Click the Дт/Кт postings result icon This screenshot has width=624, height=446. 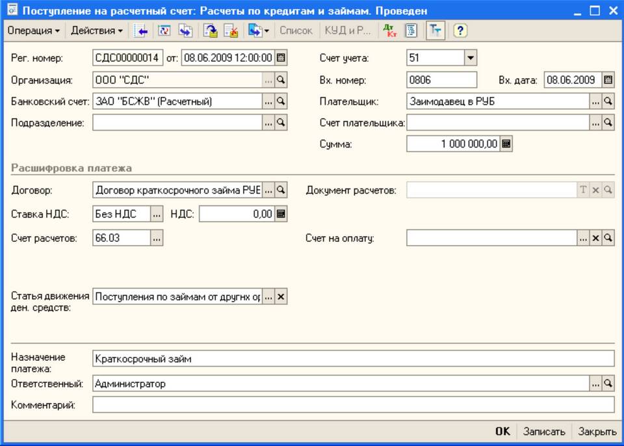pyautogui.click(x=389, y=31)
